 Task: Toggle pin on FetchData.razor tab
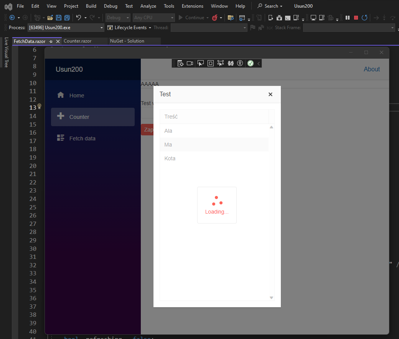pos(51,41)
